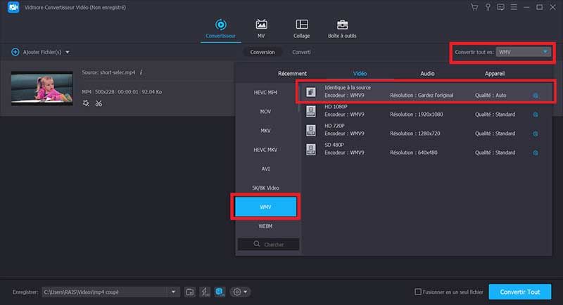The image size is (563, 305).
Task: Open settings gear for Identique à la source
Action: point(536,96)
